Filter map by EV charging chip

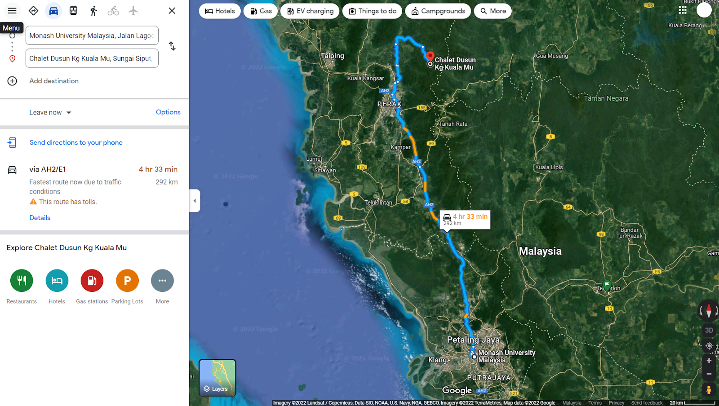[310, 11]
